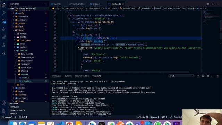The height and width of the screenshot is (125, 222).
Task: Open the base-service folder
Action: point(27,54)
